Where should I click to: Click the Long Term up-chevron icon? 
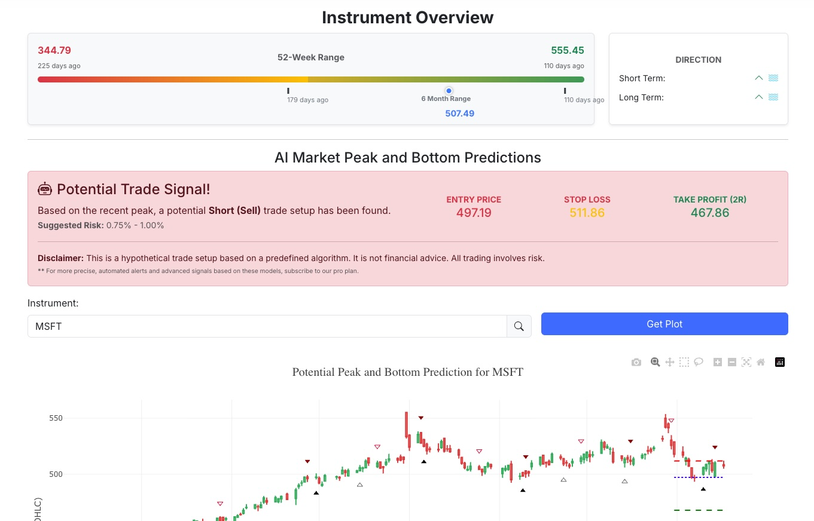[x=759, y=97]
